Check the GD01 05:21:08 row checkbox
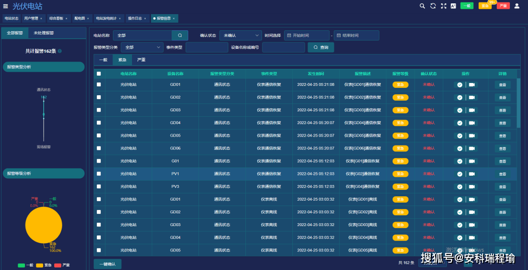Viewport: 528px width, 270px height. (x=99, y=85)
